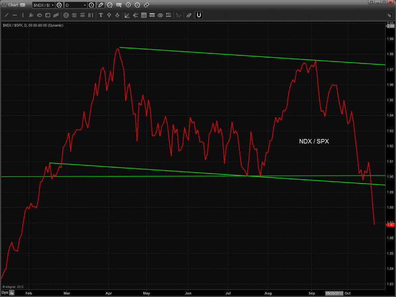Click the 1.95 price axis value
This screenshot has height=297, width=396.
coord(390,100)
